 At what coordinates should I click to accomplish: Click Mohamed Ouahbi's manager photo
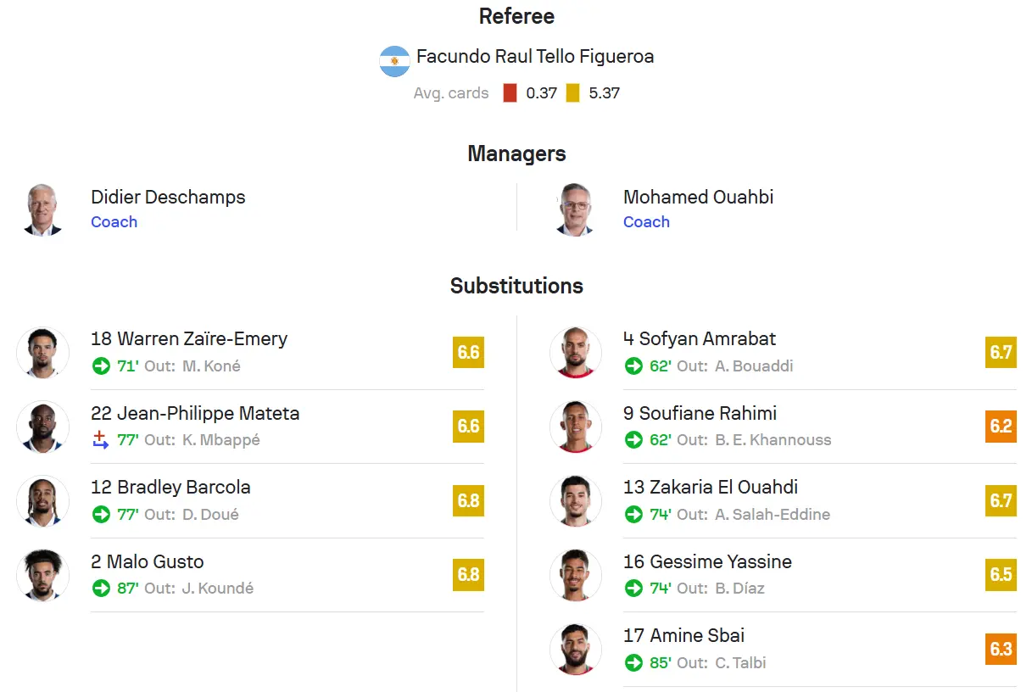pos(576,209)
